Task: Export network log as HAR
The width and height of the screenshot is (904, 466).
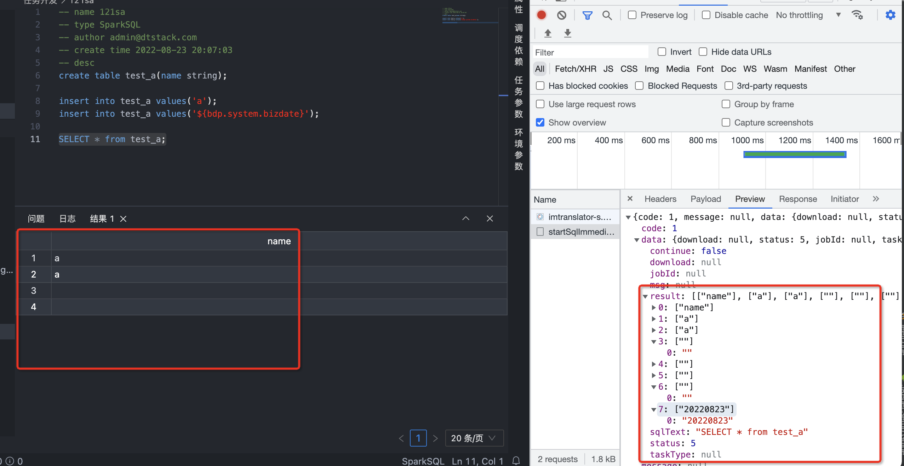Action: tap(568, 33)
